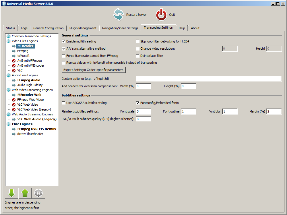Select the FFmpeg video engine label
Viewport: 287px width, 215px height.
[23, 51]
